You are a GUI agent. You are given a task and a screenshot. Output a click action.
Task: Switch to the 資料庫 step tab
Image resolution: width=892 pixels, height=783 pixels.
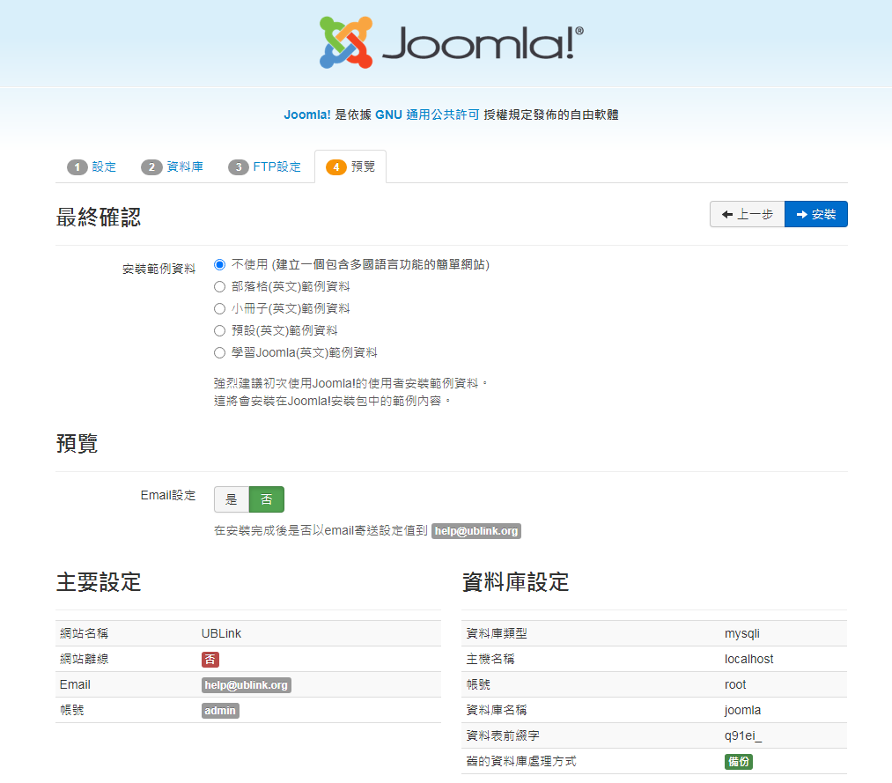point(173,166)
